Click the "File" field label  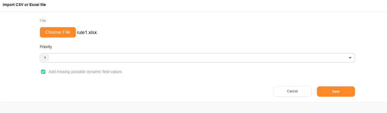(43, 21)
